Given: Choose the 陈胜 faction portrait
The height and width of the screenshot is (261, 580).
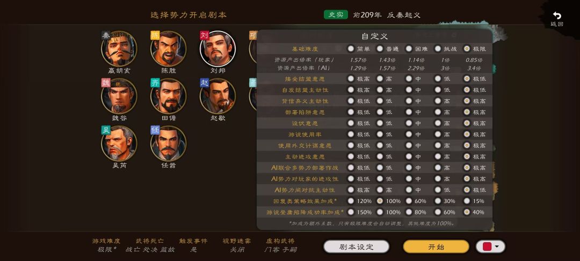Looking at the screenshot, I should click(x=168, y=49).
